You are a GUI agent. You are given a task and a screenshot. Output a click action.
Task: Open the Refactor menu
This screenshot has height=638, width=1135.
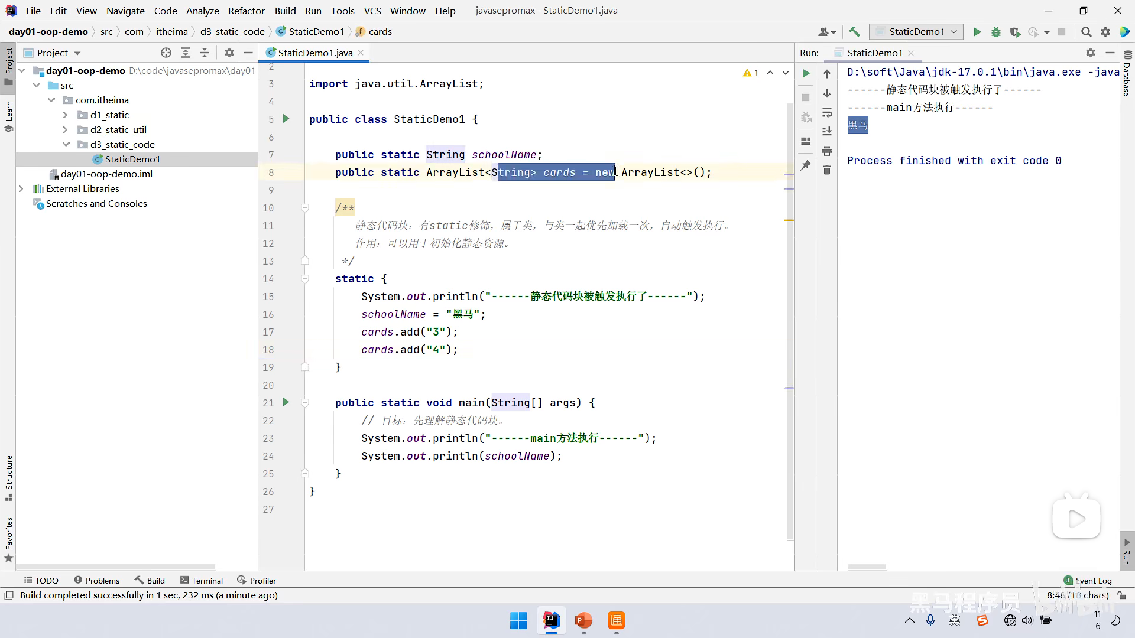coord(246,11)
